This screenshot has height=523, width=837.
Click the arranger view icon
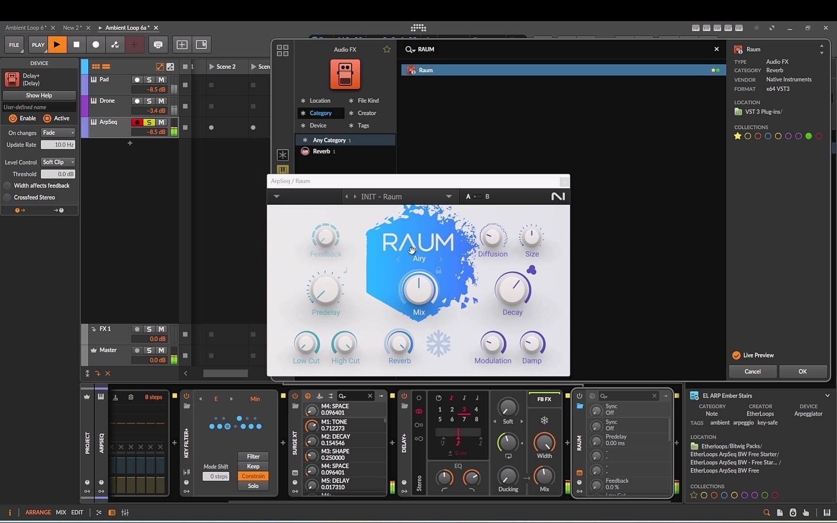(x=106, y=66)
